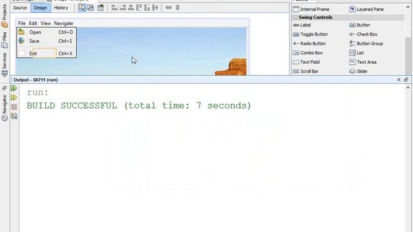This screenshot has width=413, height=232.
Task: Activate Selection Mode tool in designer toolbar
Action: tap(82, 8)
